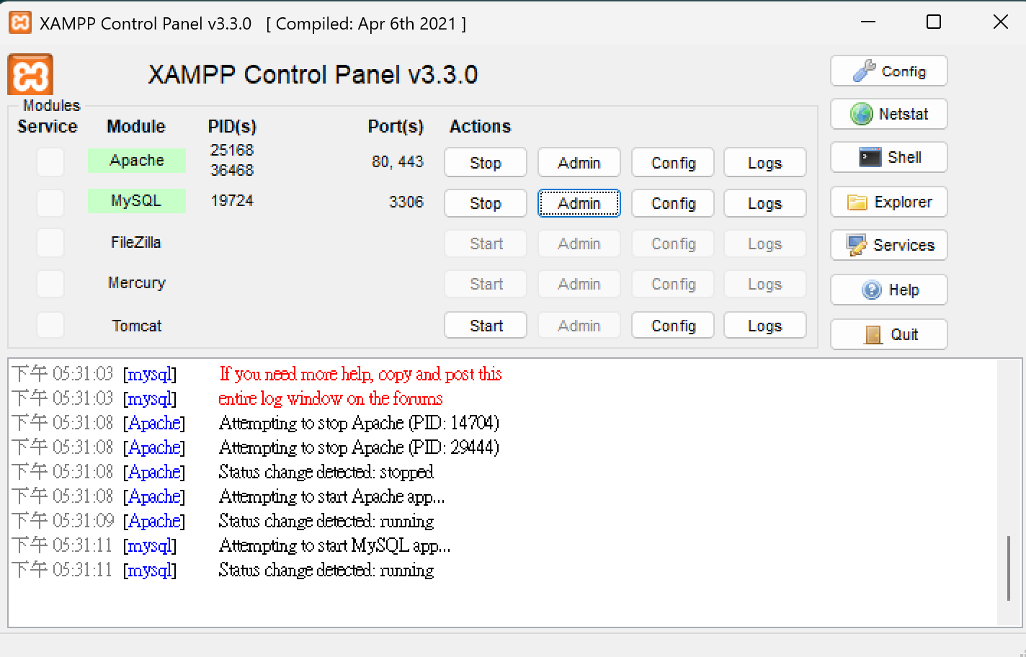Open Apache Config menu
Viewport: 1026px width, 657px height.
673,163
